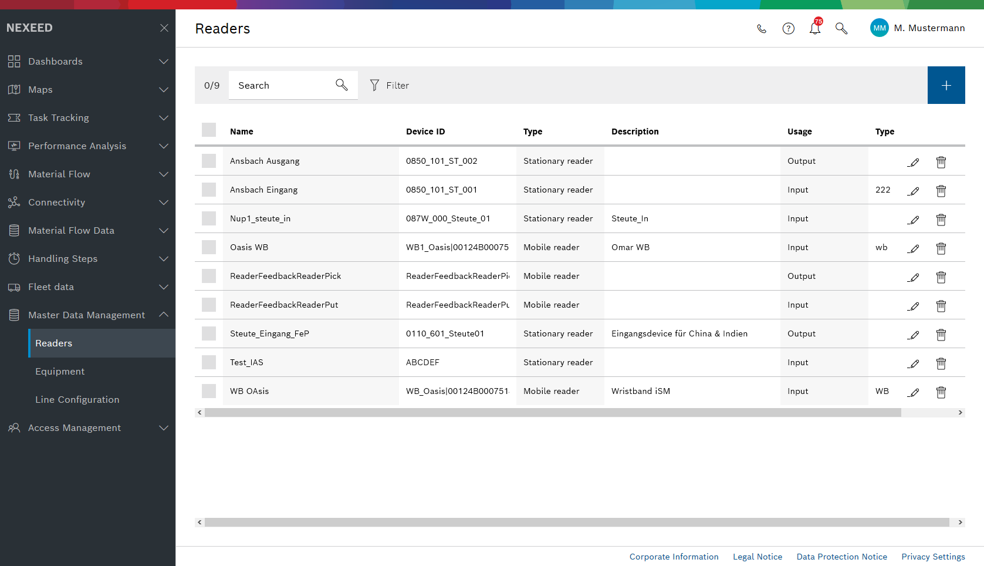The height and width of the screenshot is (566, 984).
Task: Edit the Ansbach Eingang reader
Action: click(914, 191)
